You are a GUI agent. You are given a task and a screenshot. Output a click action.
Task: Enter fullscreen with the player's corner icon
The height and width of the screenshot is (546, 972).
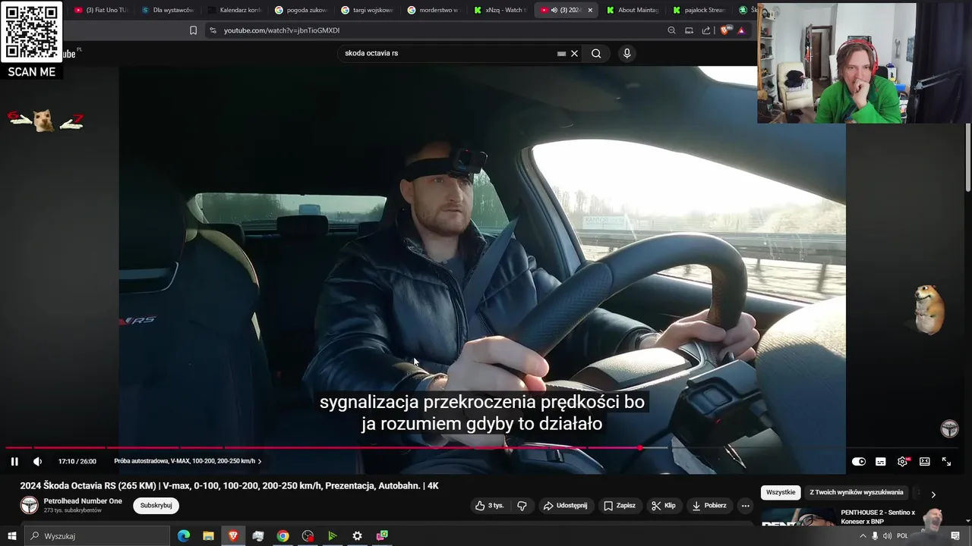[947, 461]
